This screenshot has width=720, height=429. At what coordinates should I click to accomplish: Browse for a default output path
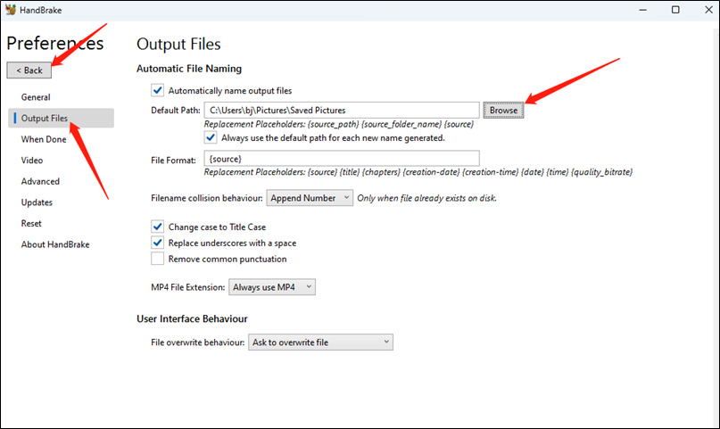pyautogui.click(x=503, y=110)
